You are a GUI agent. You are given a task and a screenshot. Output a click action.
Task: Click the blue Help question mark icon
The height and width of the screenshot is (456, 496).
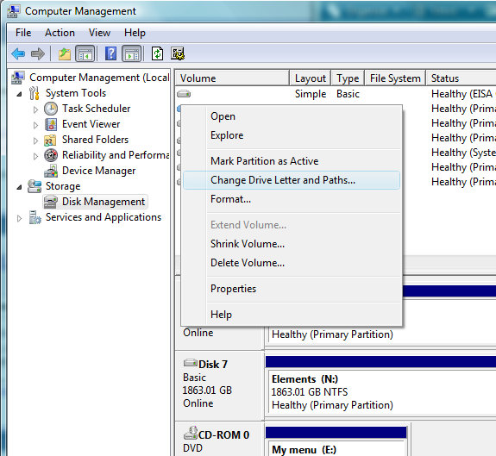[x=110, y=53]
